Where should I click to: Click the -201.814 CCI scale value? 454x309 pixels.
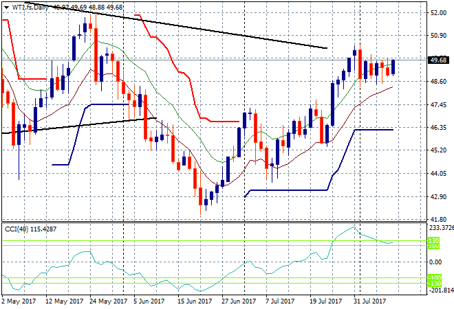click(441, 290)
